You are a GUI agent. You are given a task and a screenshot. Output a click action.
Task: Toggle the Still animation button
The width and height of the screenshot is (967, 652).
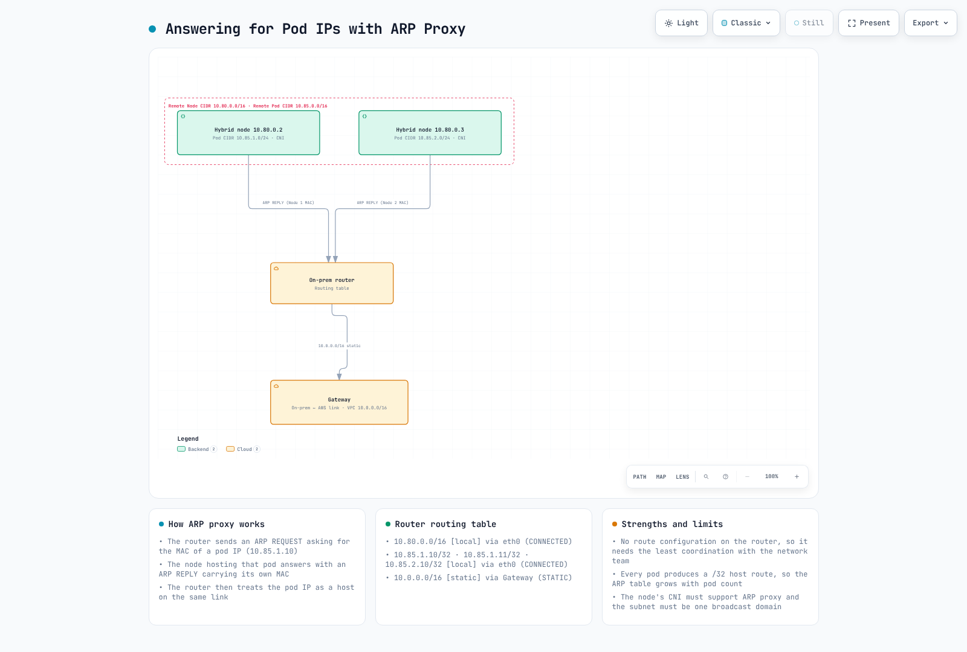click(x=809, y=23)
